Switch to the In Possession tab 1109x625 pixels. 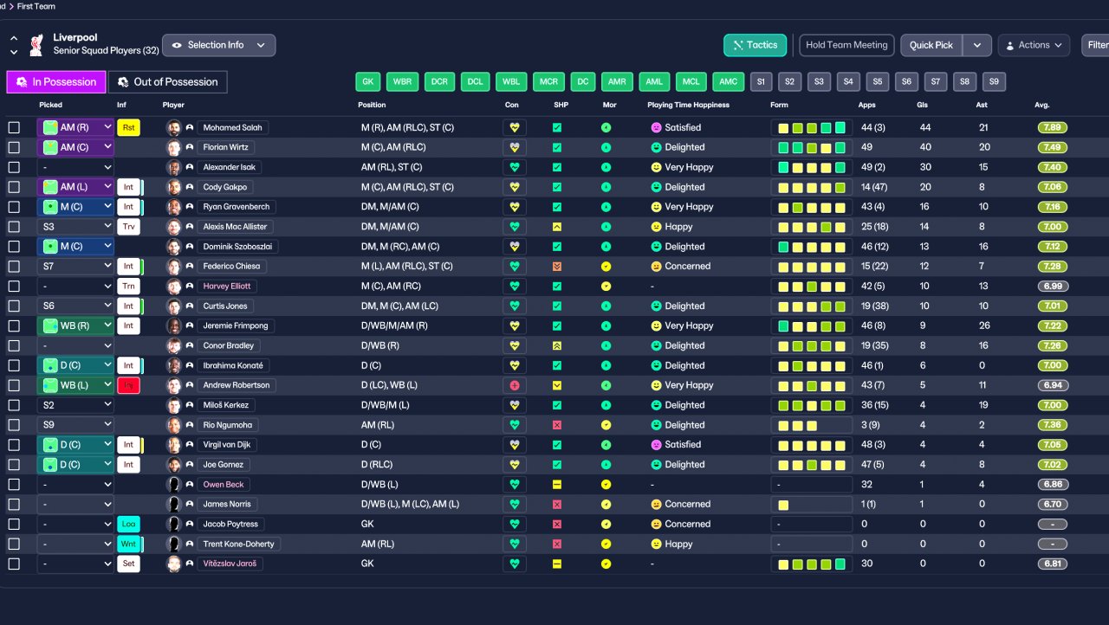pyautogui.click(x=56, y=82)
